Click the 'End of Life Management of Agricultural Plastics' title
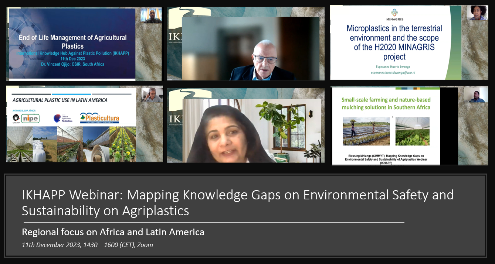The image size is (495, 264). 72,42
